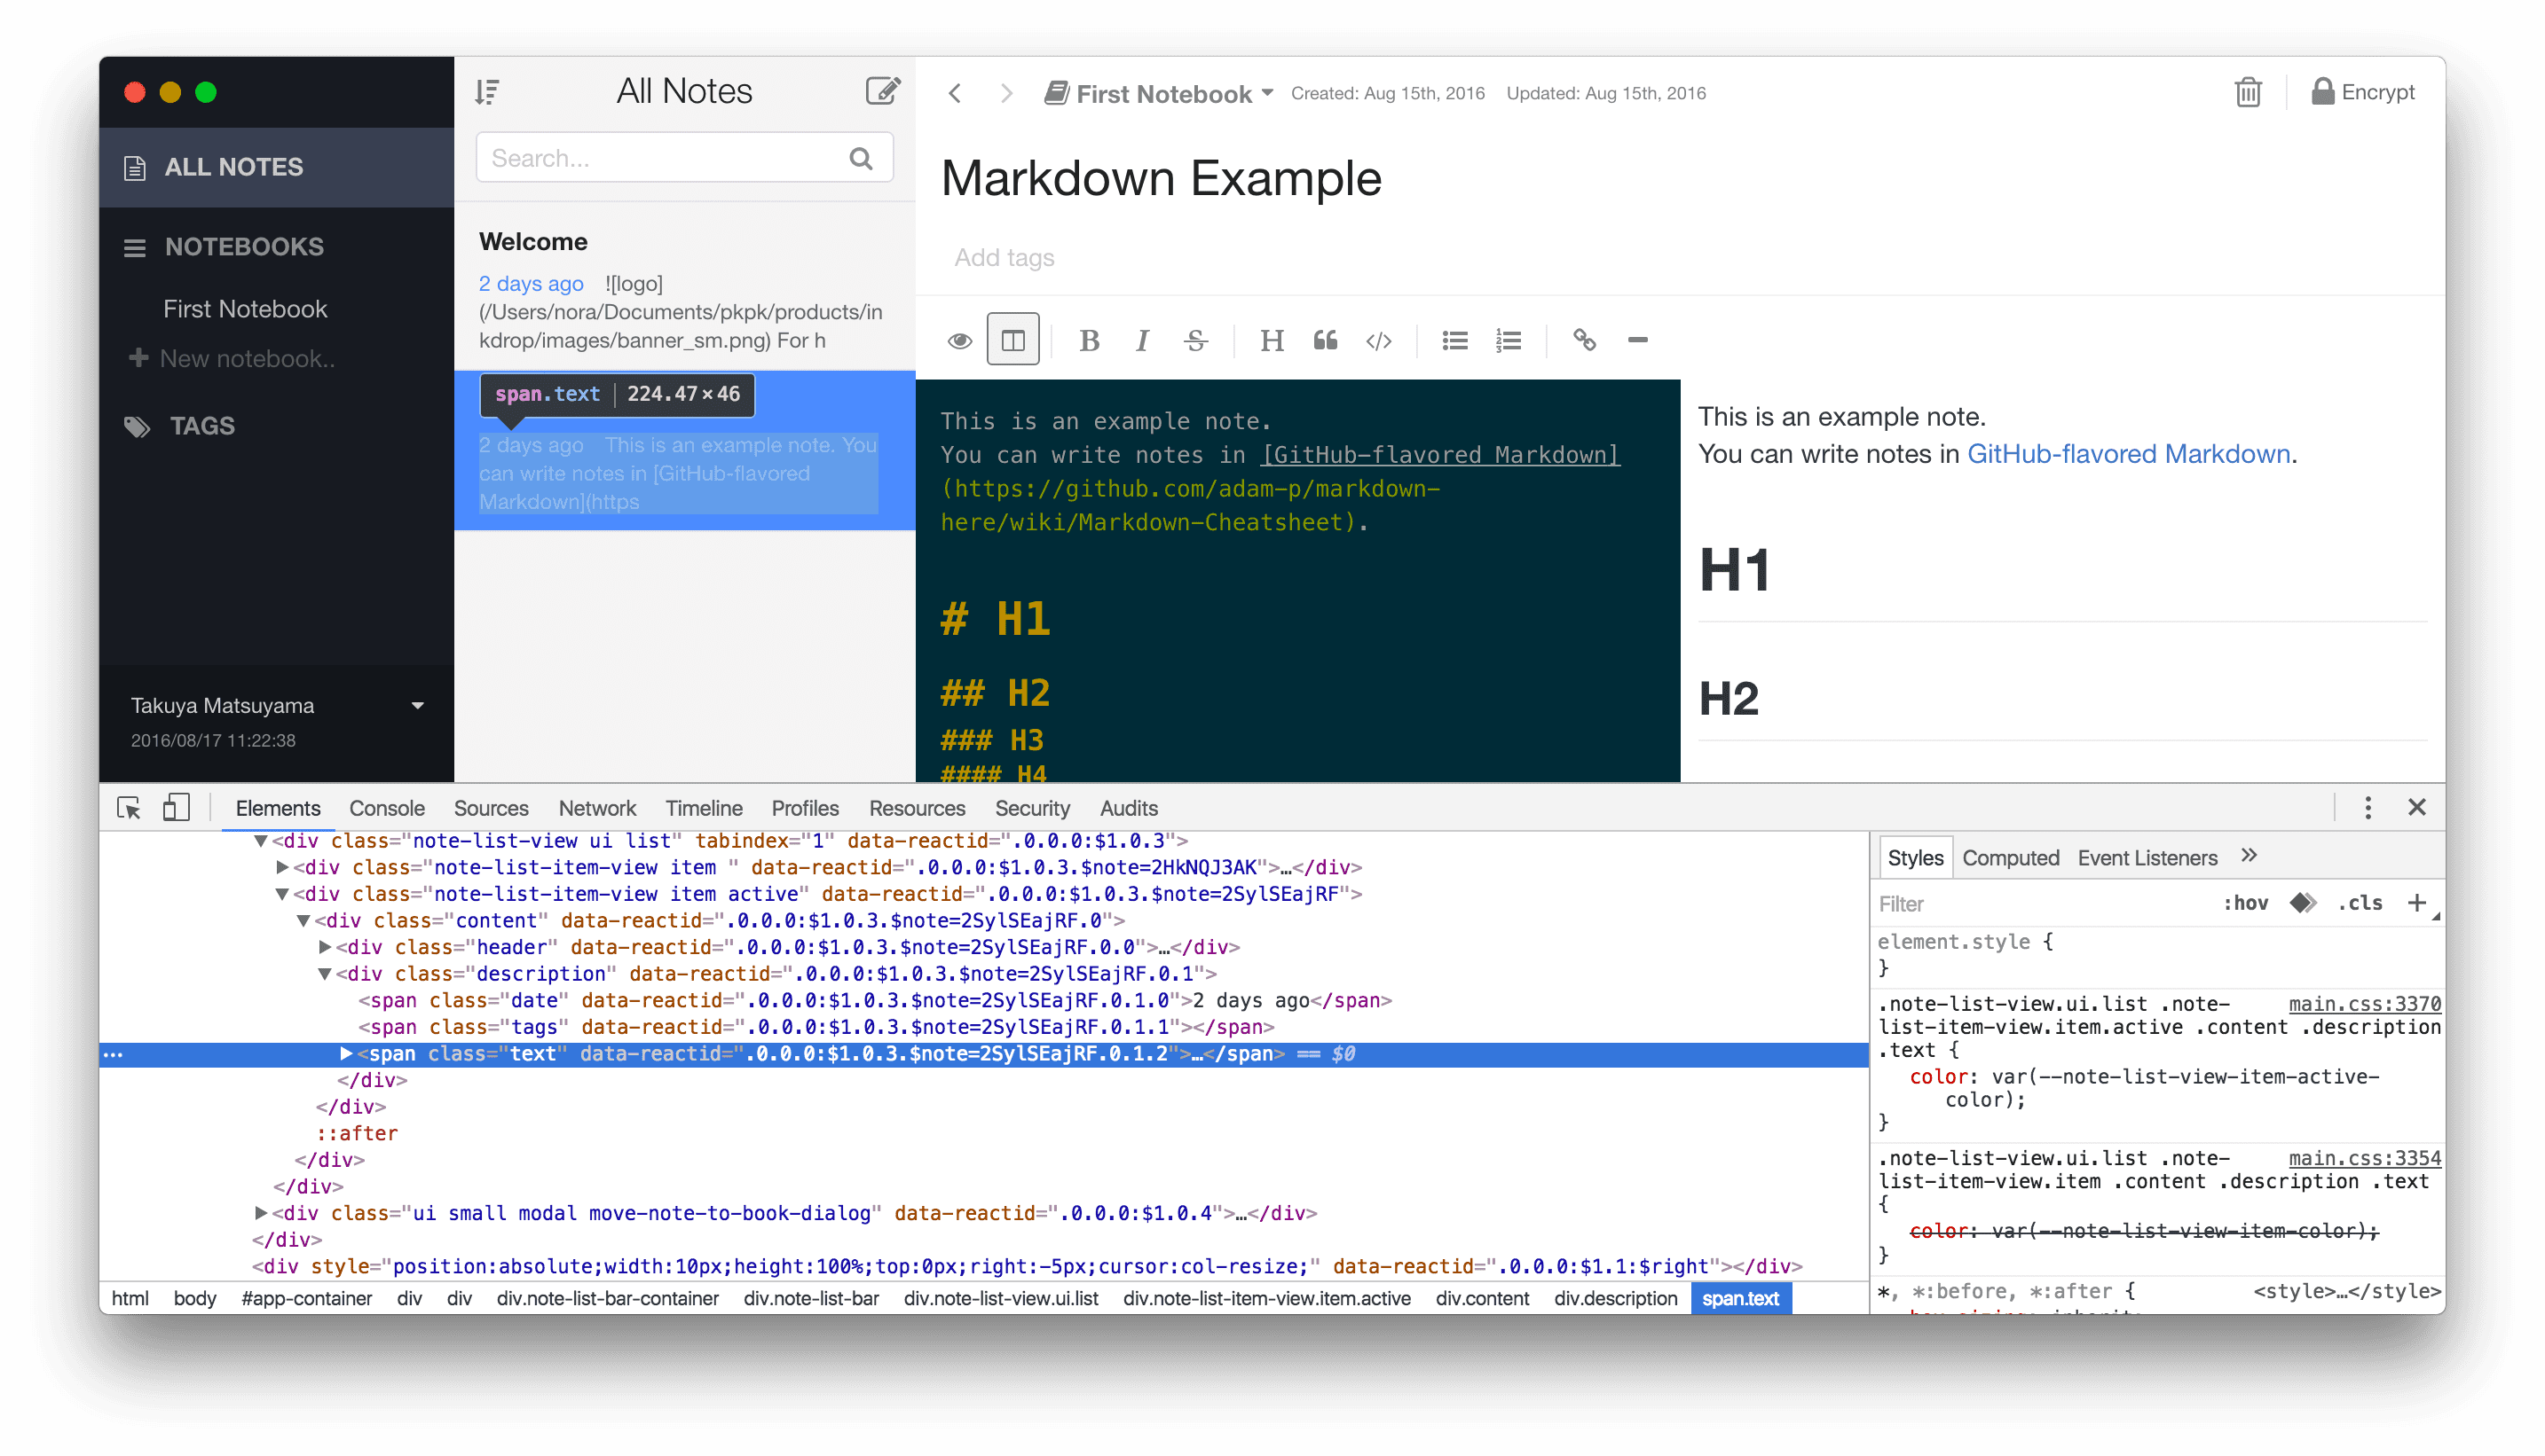
Task: Click the Bold formatting icon
Action: 1089,341
